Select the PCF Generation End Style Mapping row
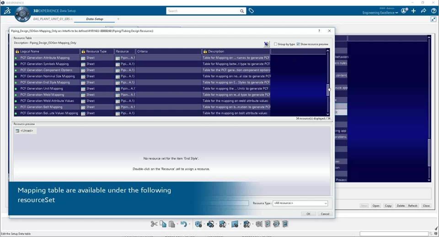 [143, 82]
